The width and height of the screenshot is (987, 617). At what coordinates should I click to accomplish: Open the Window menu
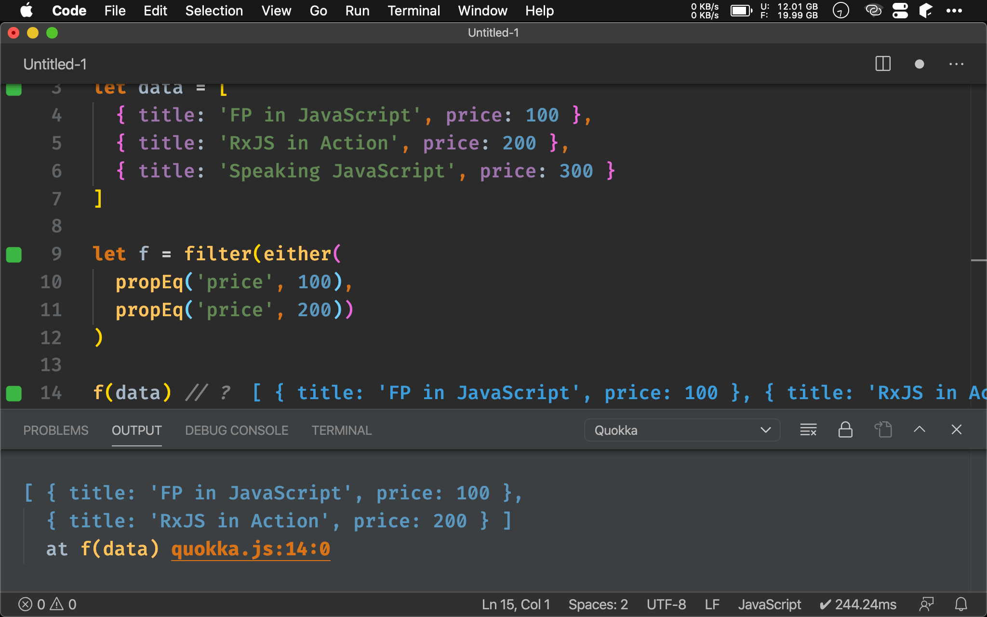pos(482,11)
